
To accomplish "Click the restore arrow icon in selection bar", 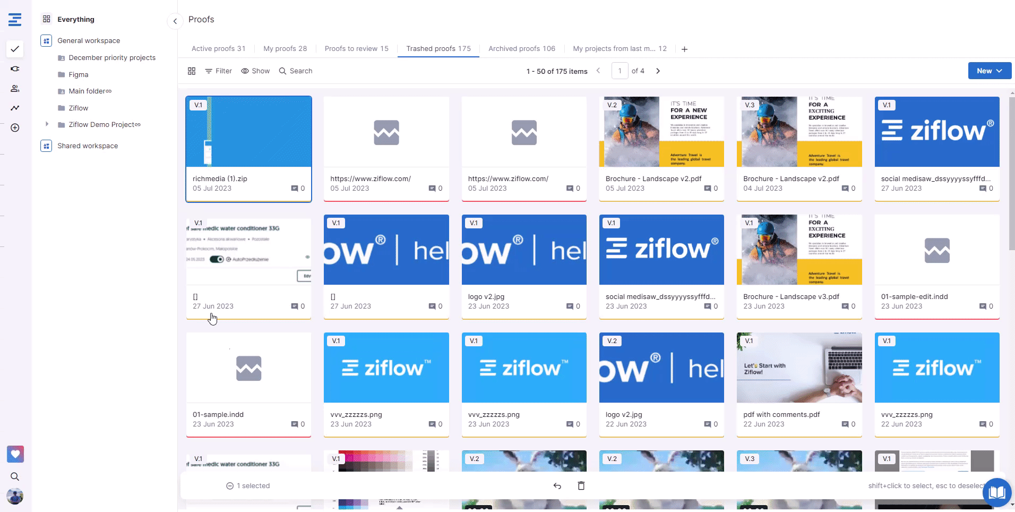I will click(557, 485).
